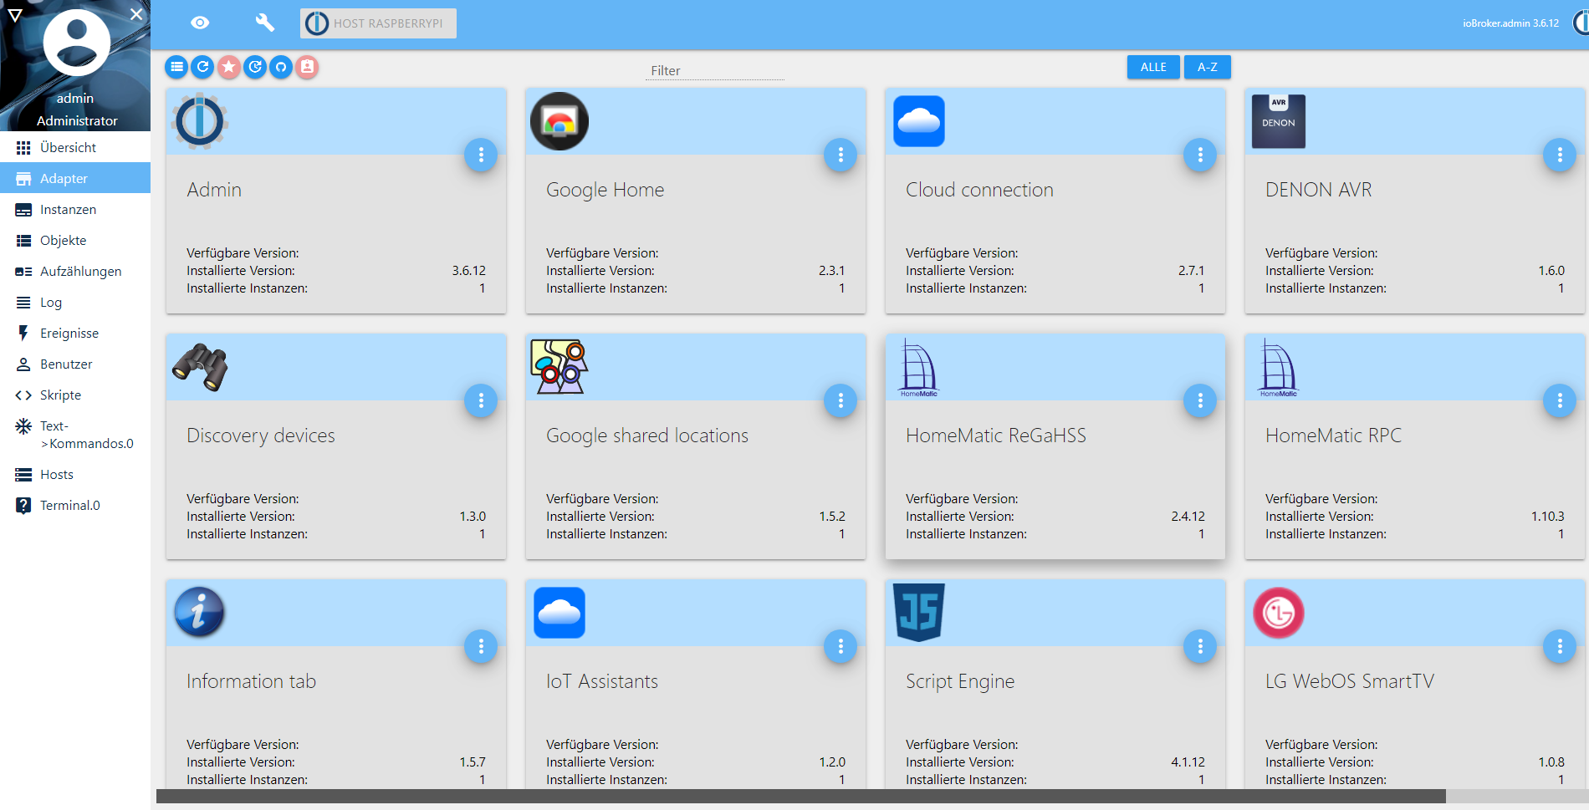Close the sidebar with the X icon
This screenshot has height=810, width=1589.
(x=136, y=14)
